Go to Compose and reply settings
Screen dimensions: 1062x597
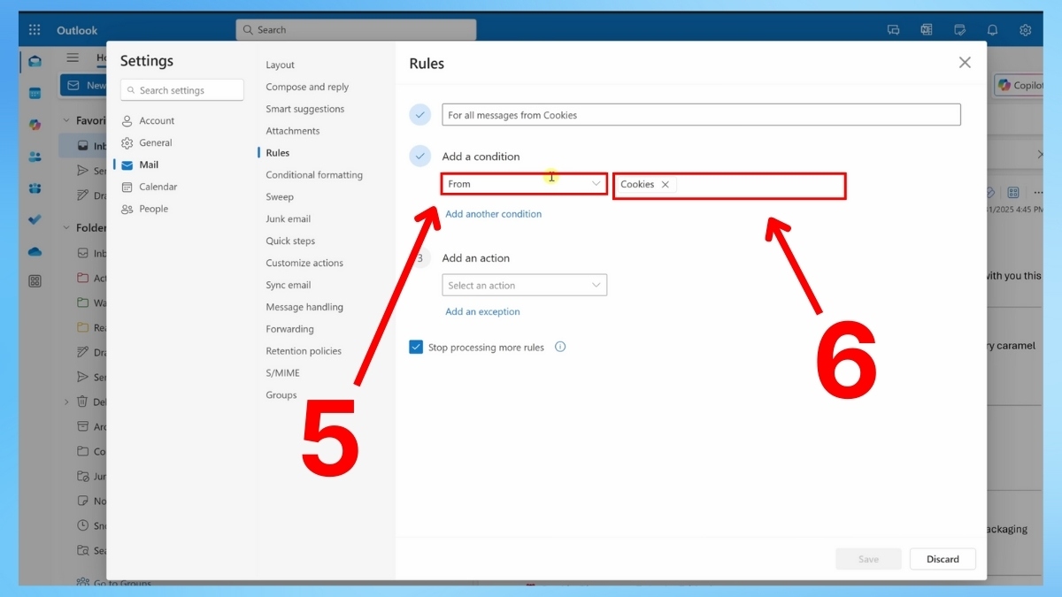307,87
